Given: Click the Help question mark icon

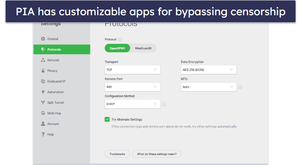Looking at the screenshot, I should [x=43, y=135].
